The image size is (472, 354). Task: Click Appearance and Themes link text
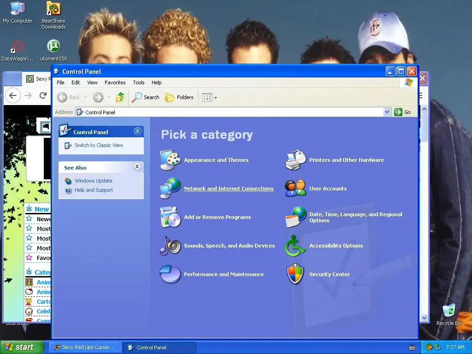pos(216,160)
